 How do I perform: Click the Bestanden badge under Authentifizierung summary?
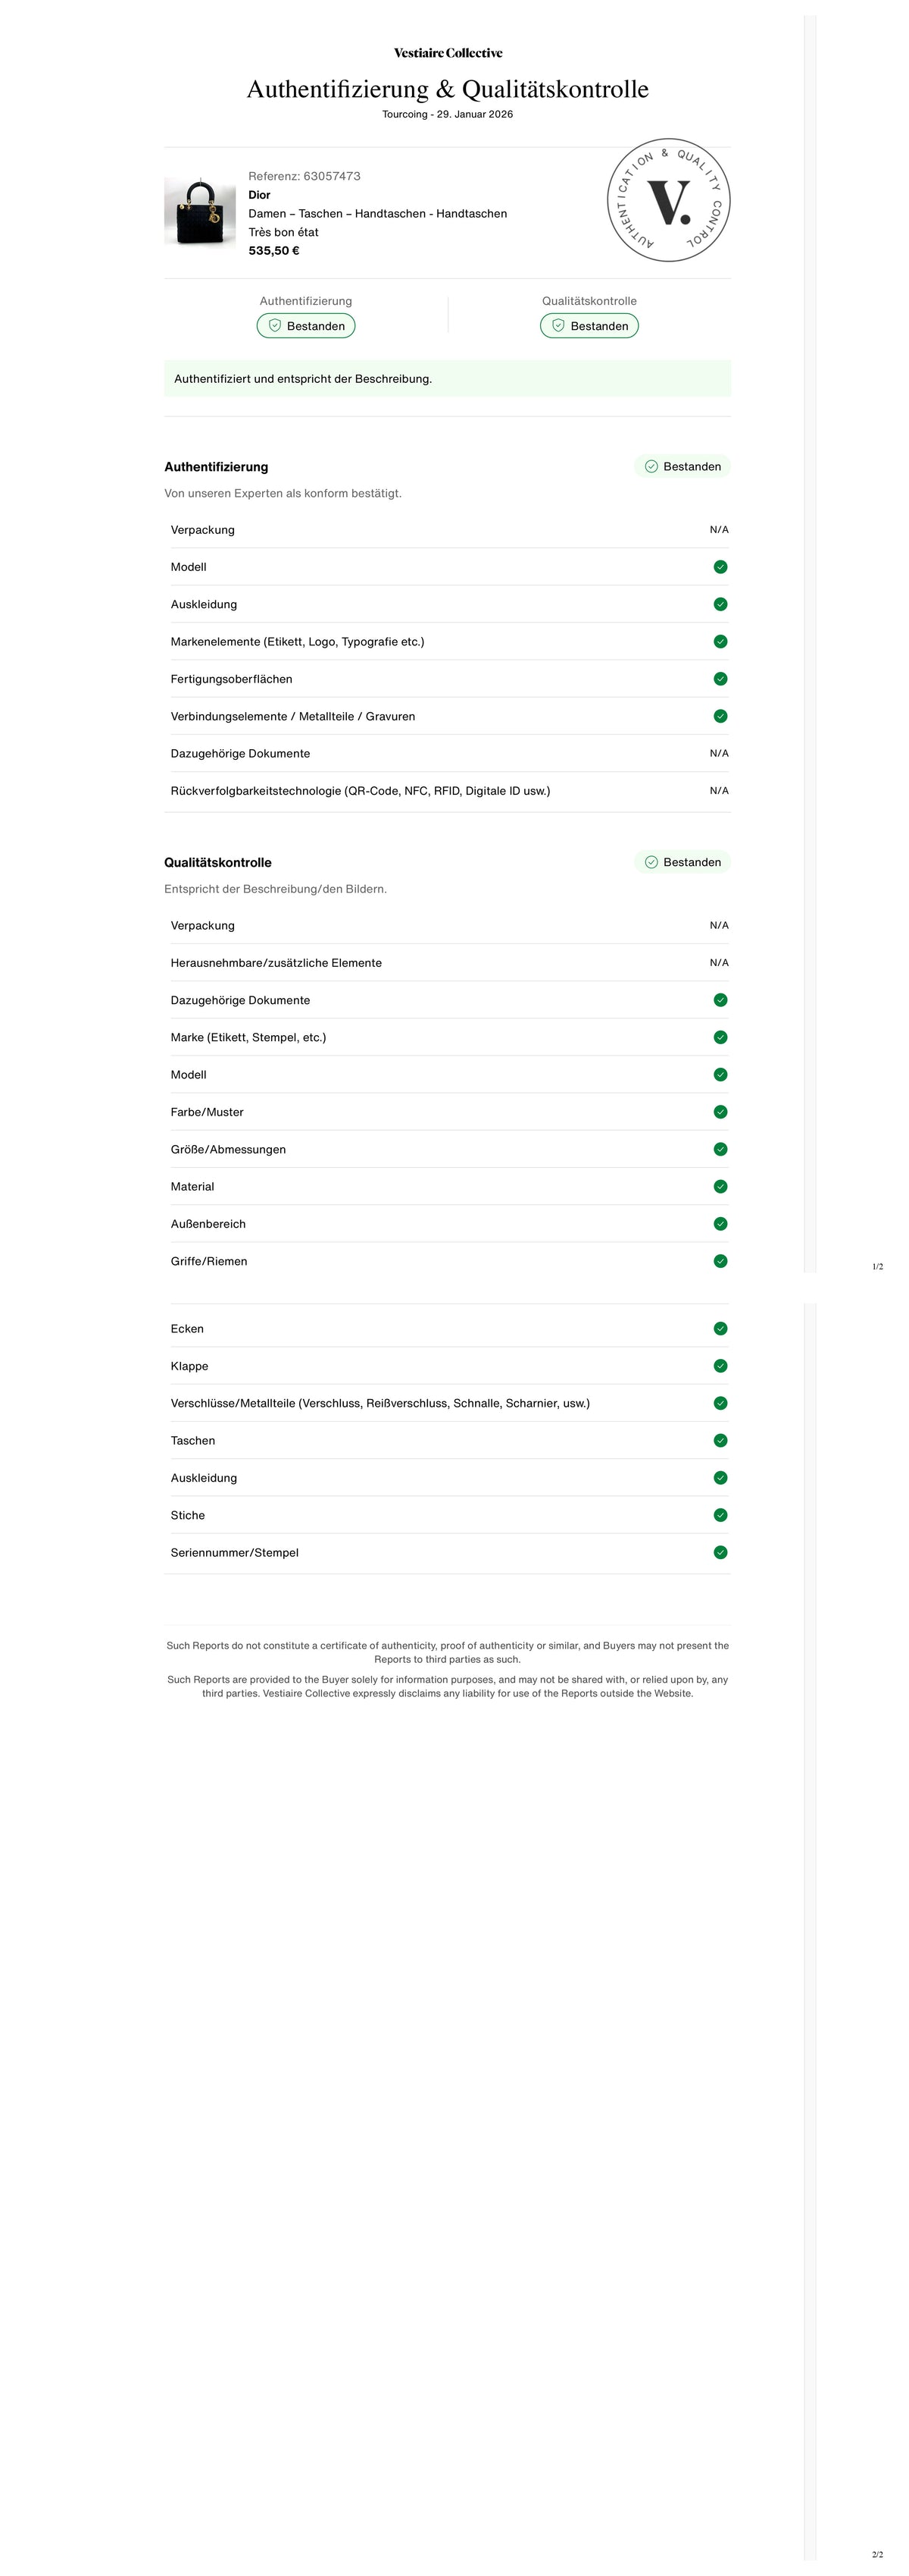(306, 326)
